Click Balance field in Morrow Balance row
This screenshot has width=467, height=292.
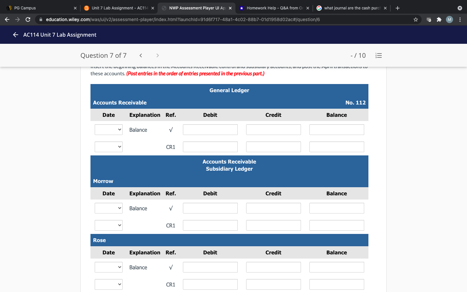coord(337,208)
